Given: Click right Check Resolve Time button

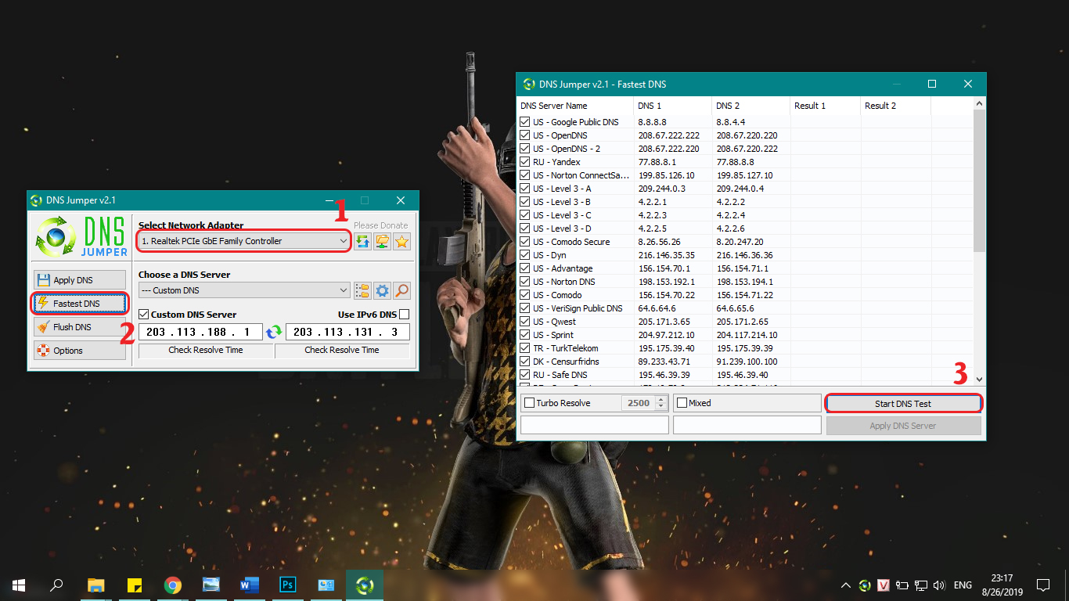Looking at the screenshot, I should click(x=342, y=351).
